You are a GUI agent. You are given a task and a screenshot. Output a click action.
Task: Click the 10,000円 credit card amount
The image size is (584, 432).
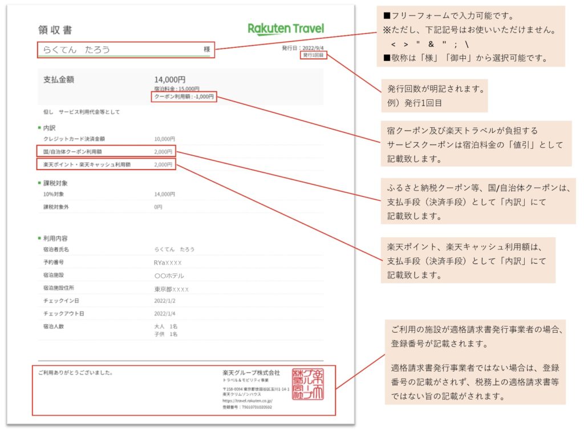coord(164,139)
